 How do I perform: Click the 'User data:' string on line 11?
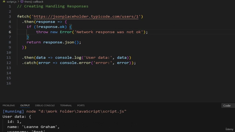pyautogui.click(x=98, y=58)
